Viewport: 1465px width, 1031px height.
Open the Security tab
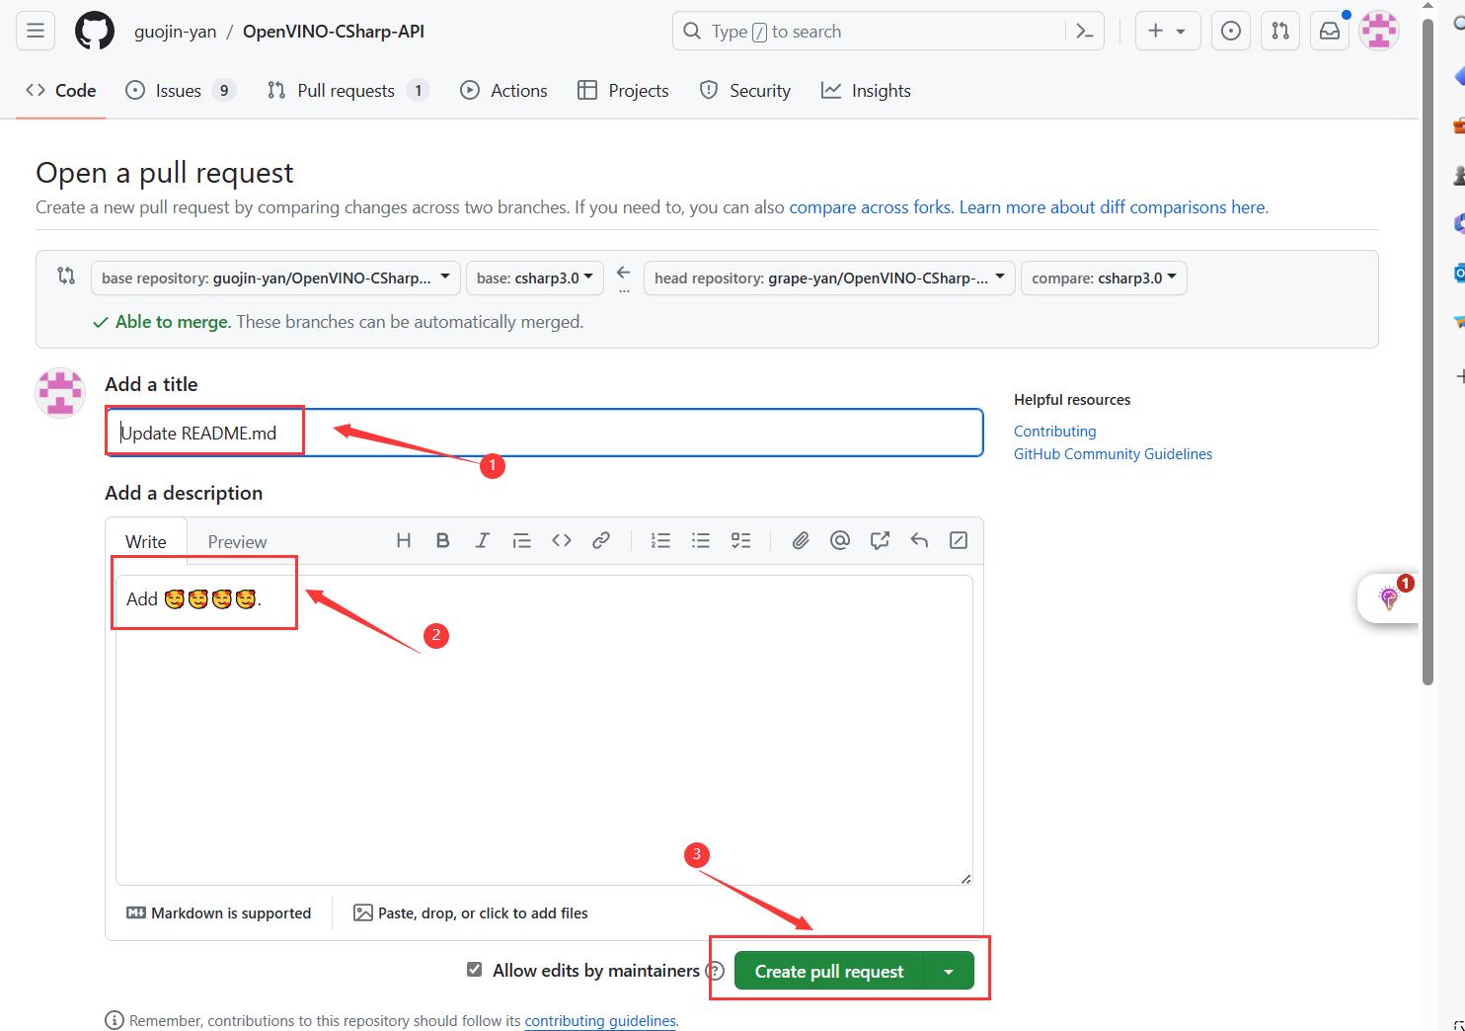click(745, 90)
